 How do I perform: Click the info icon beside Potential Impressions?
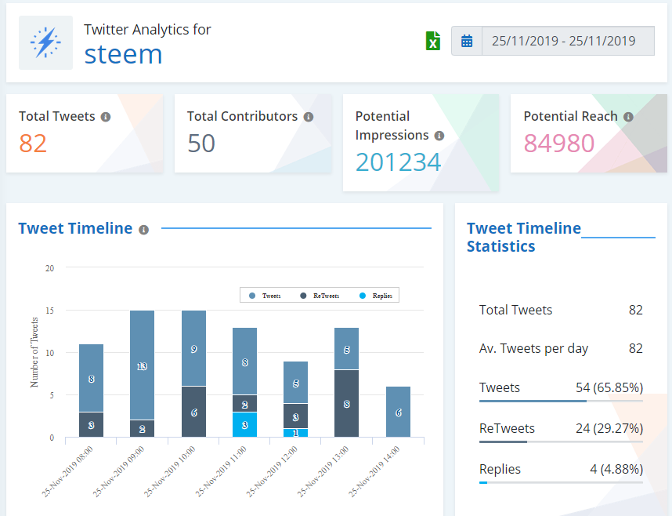tap(439, 136)
